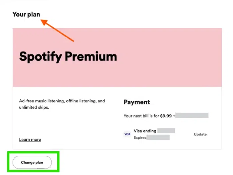Open the Learn more link

coord(30,139)
